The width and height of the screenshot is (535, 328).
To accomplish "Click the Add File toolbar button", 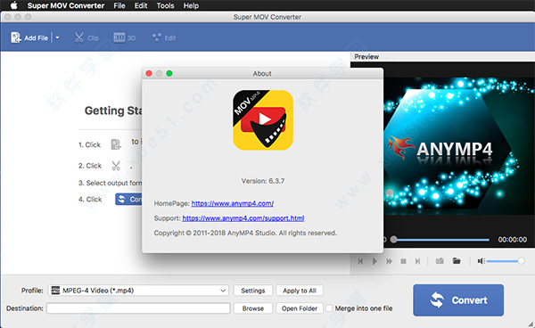I will point(29,37).
